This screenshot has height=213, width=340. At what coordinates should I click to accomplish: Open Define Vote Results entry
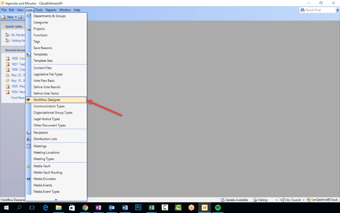pos(56,87)
